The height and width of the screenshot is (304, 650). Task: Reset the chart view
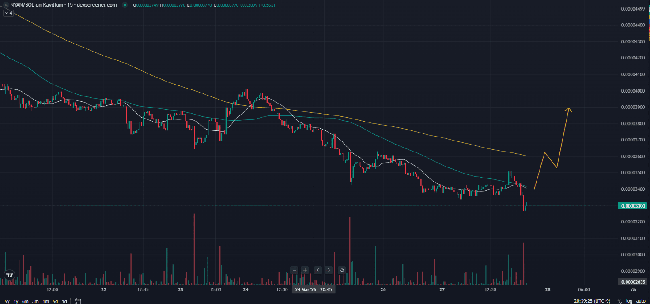click(x=342, y=270)
